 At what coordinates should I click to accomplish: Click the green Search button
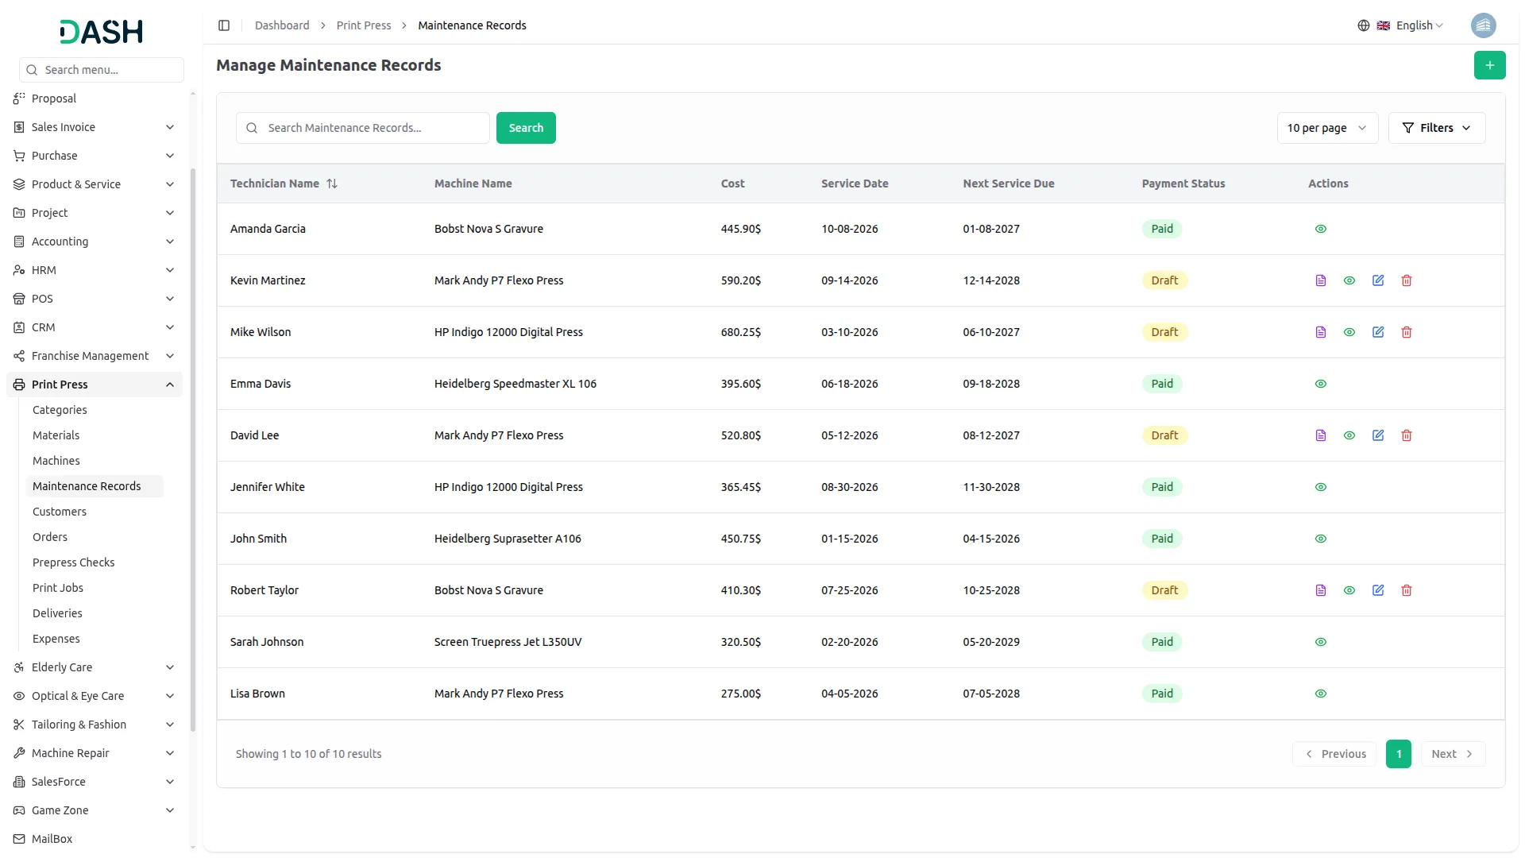pos(525,128)
